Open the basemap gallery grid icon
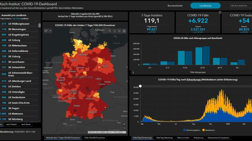 [x=124, y=31]
